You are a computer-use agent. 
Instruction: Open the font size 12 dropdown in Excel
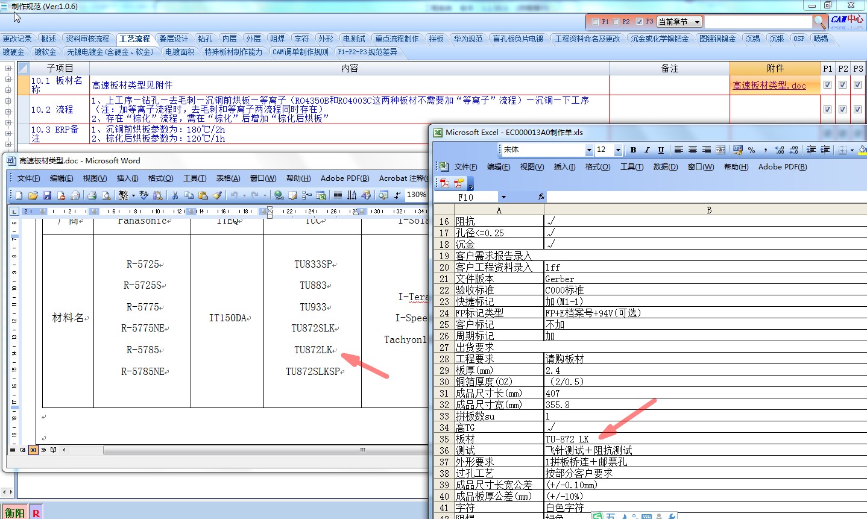pyautogui.click(x=618, y=150)
